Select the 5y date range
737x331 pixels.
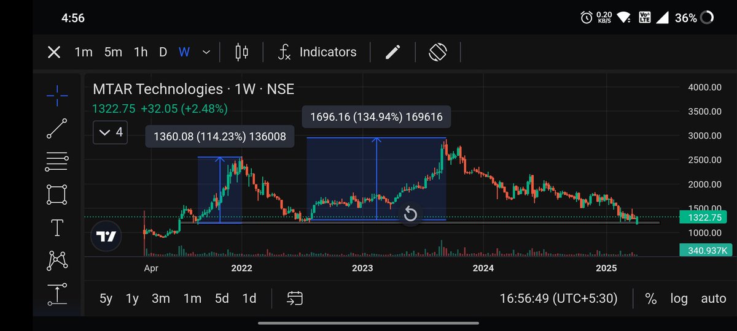tap(106, 299)
